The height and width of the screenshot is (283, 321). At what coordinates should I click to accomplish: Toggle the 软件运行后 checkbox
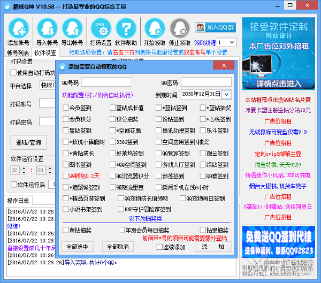click(x=13, y=185)
